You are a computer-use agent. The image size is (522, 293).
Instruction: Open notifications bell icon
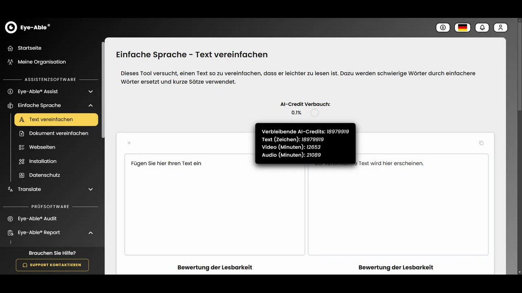482,27
